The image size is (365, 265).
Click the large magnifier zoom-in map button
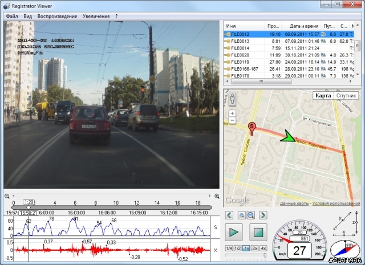251,215
